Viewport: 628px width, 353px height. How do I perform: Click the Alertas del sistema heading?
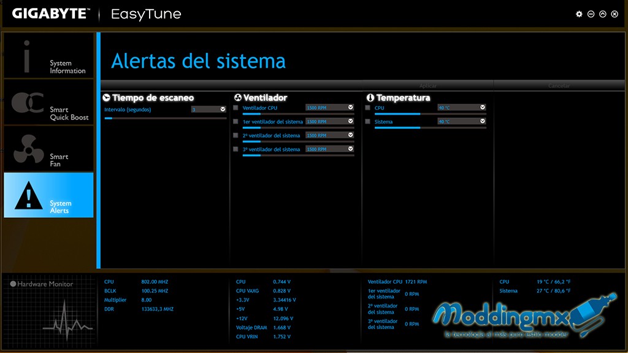(198, 61)
